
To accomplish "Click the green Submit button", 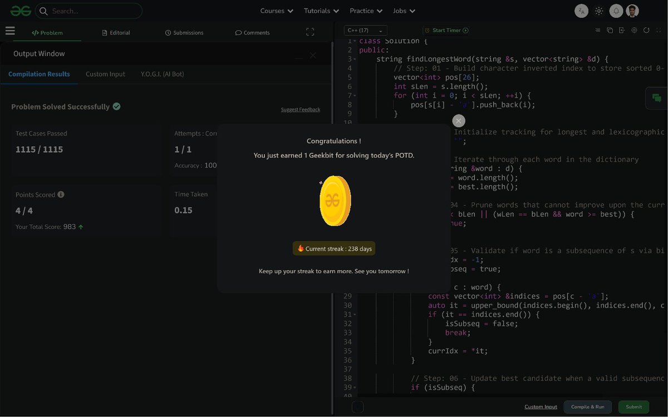I will 633,407.
